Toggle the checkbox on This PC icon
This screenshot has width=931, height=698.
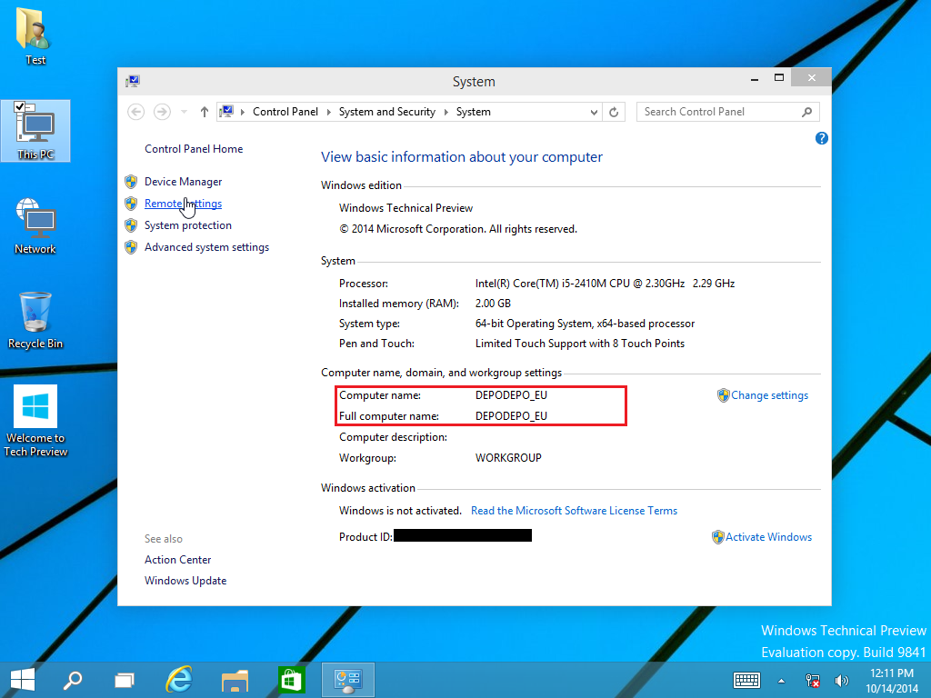coord(20,107)
